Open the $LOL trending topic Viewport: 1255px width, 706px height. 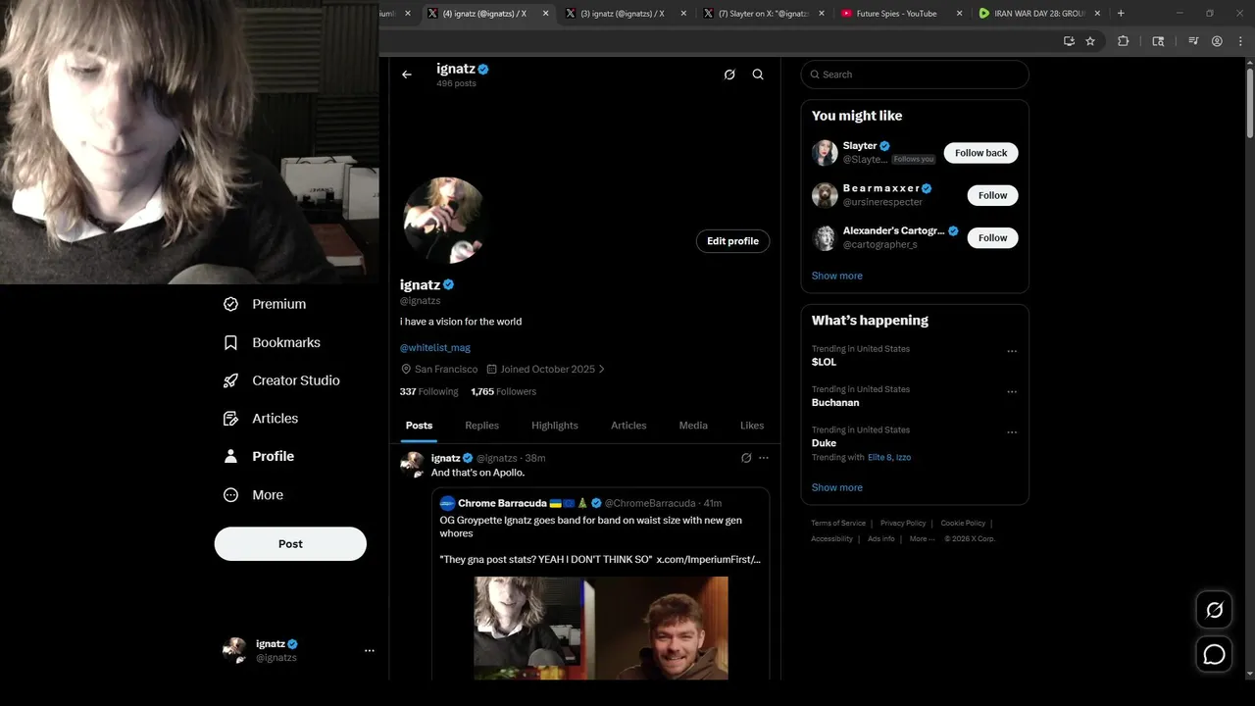[x=824, y=362]
